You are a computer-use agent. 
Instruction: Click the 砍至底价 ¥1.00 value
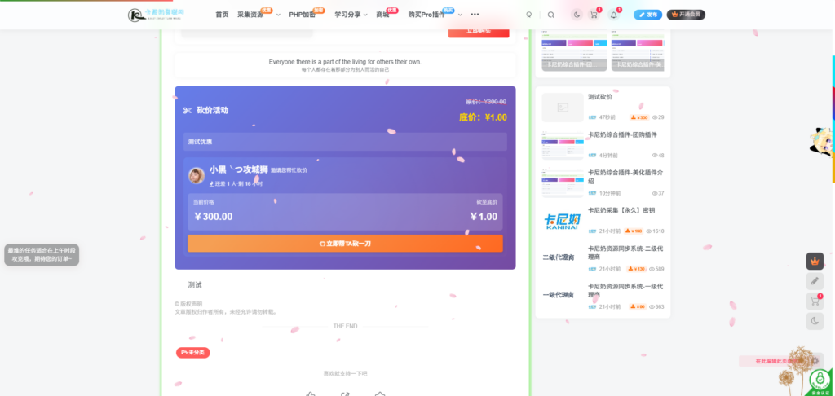point(484,217)
